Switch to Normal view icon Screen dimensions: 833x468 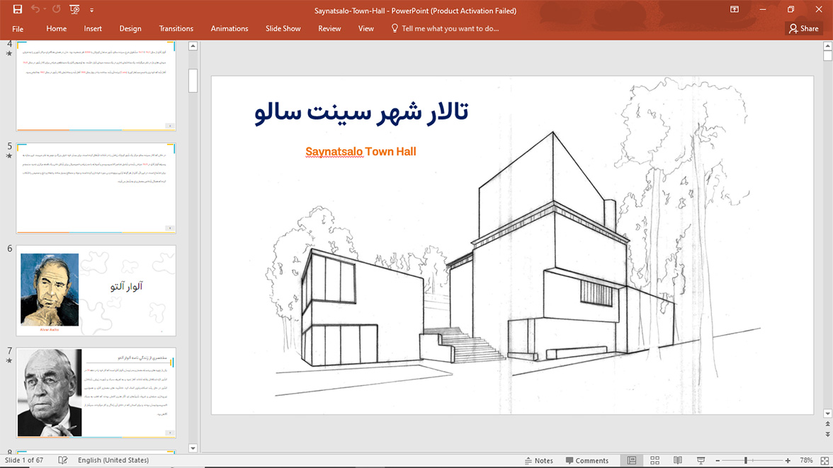click(x=632, y=460)
